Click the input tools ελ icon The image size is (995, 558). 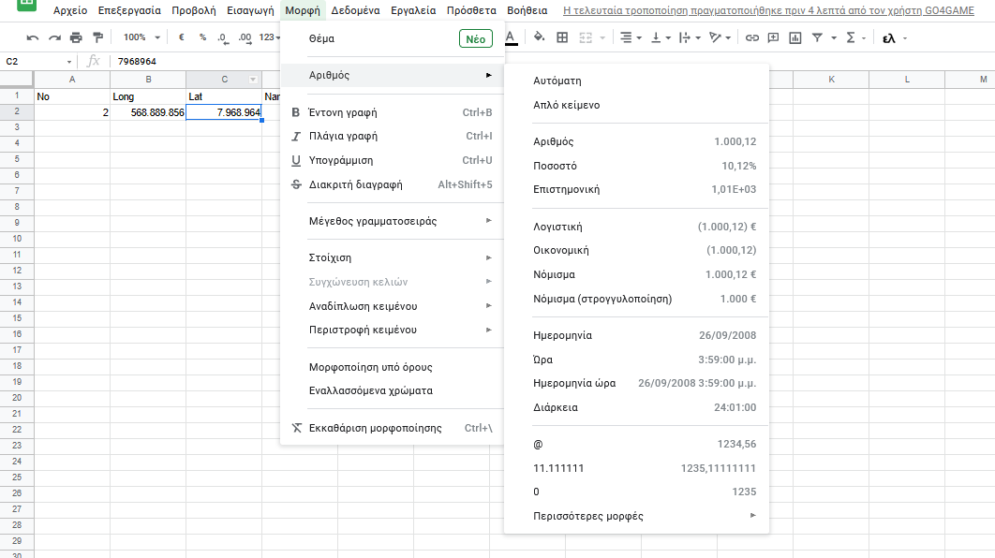click(889, 38)
